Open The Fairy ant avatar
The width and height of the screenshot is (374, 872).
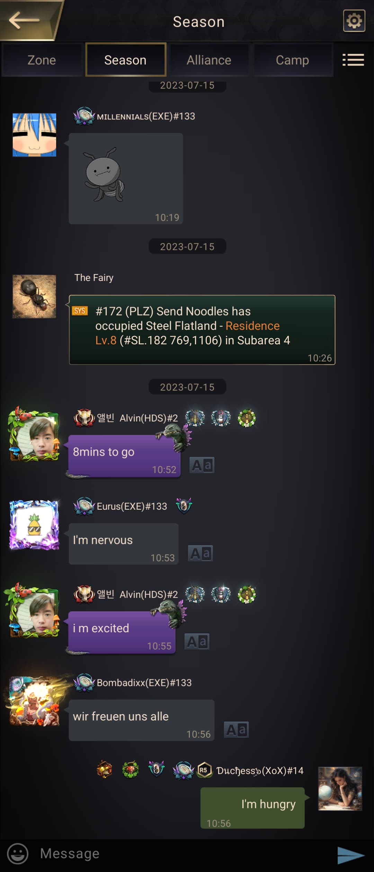pos(34,296)
